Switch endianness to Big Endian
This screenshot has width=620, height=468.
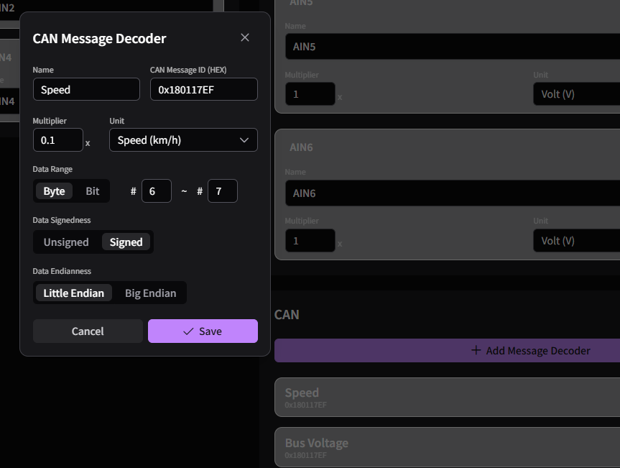[x=150, y=293]
